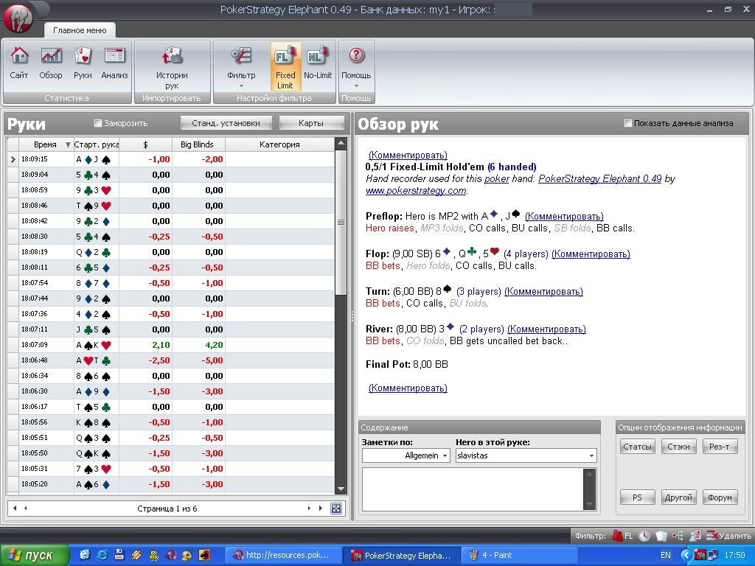The height and width of the screenshot is (566, 755).
Task: Select the 18:07:09 A K hand row
Action: tap(171, 345)
